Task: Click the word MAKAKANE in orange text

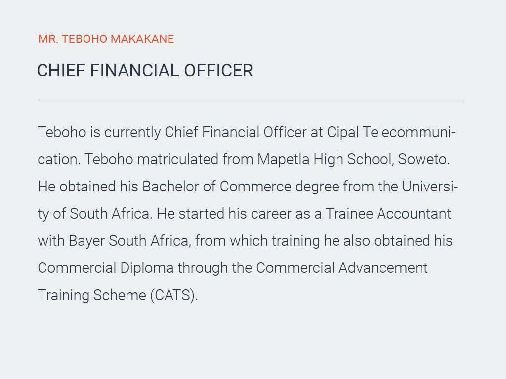Action: click(142, 39)
